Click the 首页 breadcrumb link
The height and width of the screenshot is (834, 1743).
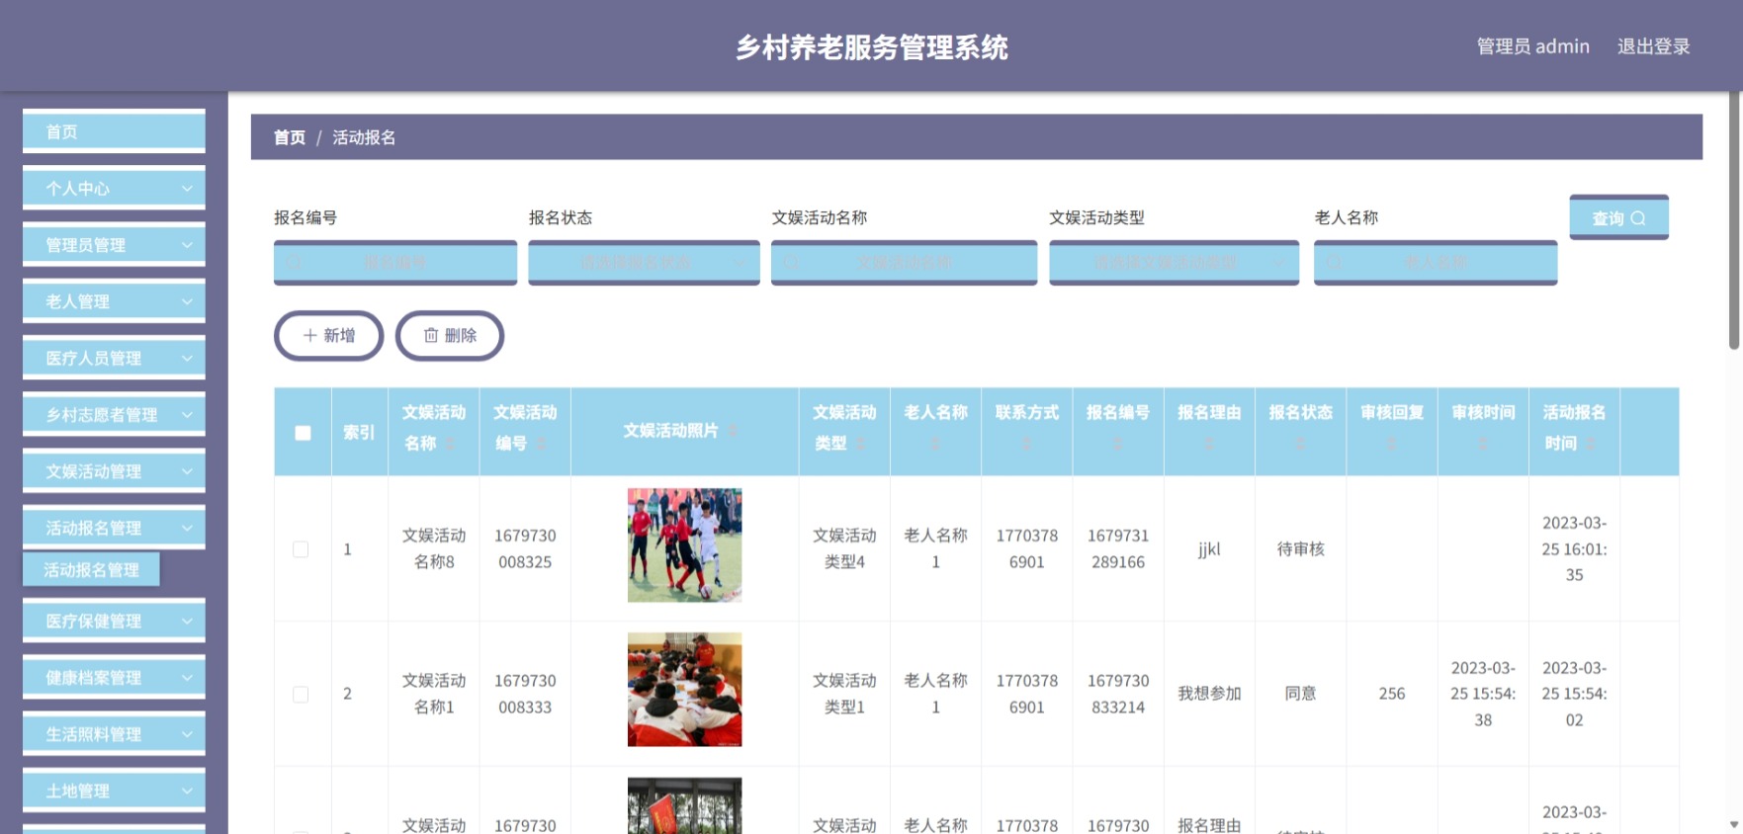290,137
